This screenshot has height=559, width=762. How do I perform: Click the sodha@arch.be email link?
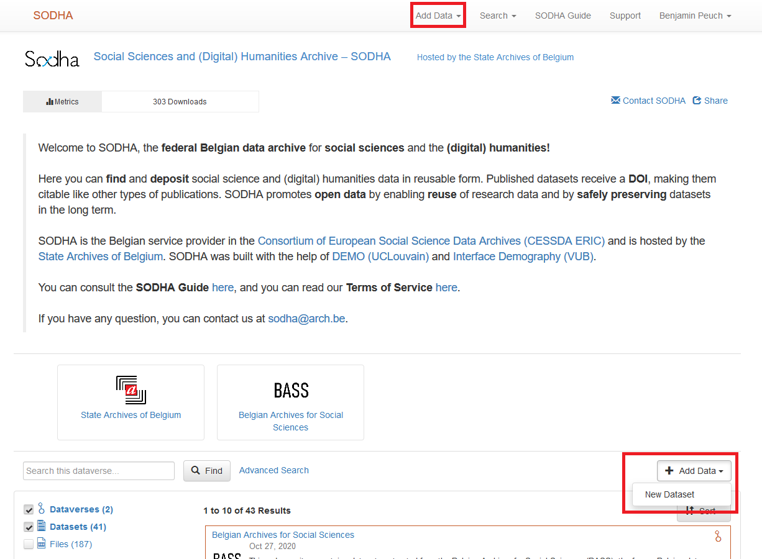click(x=306, y=319)
